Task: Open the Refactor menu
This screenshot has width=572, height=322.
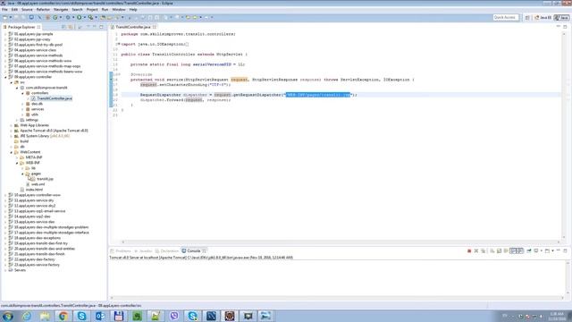Action: coord(43,10)
